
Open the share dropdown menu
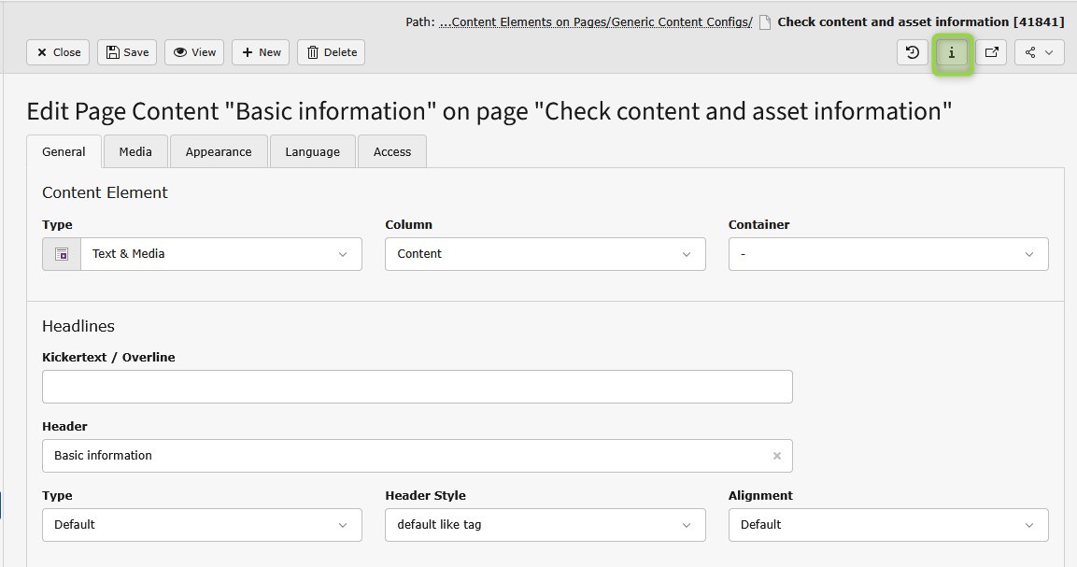(1039, 52)
